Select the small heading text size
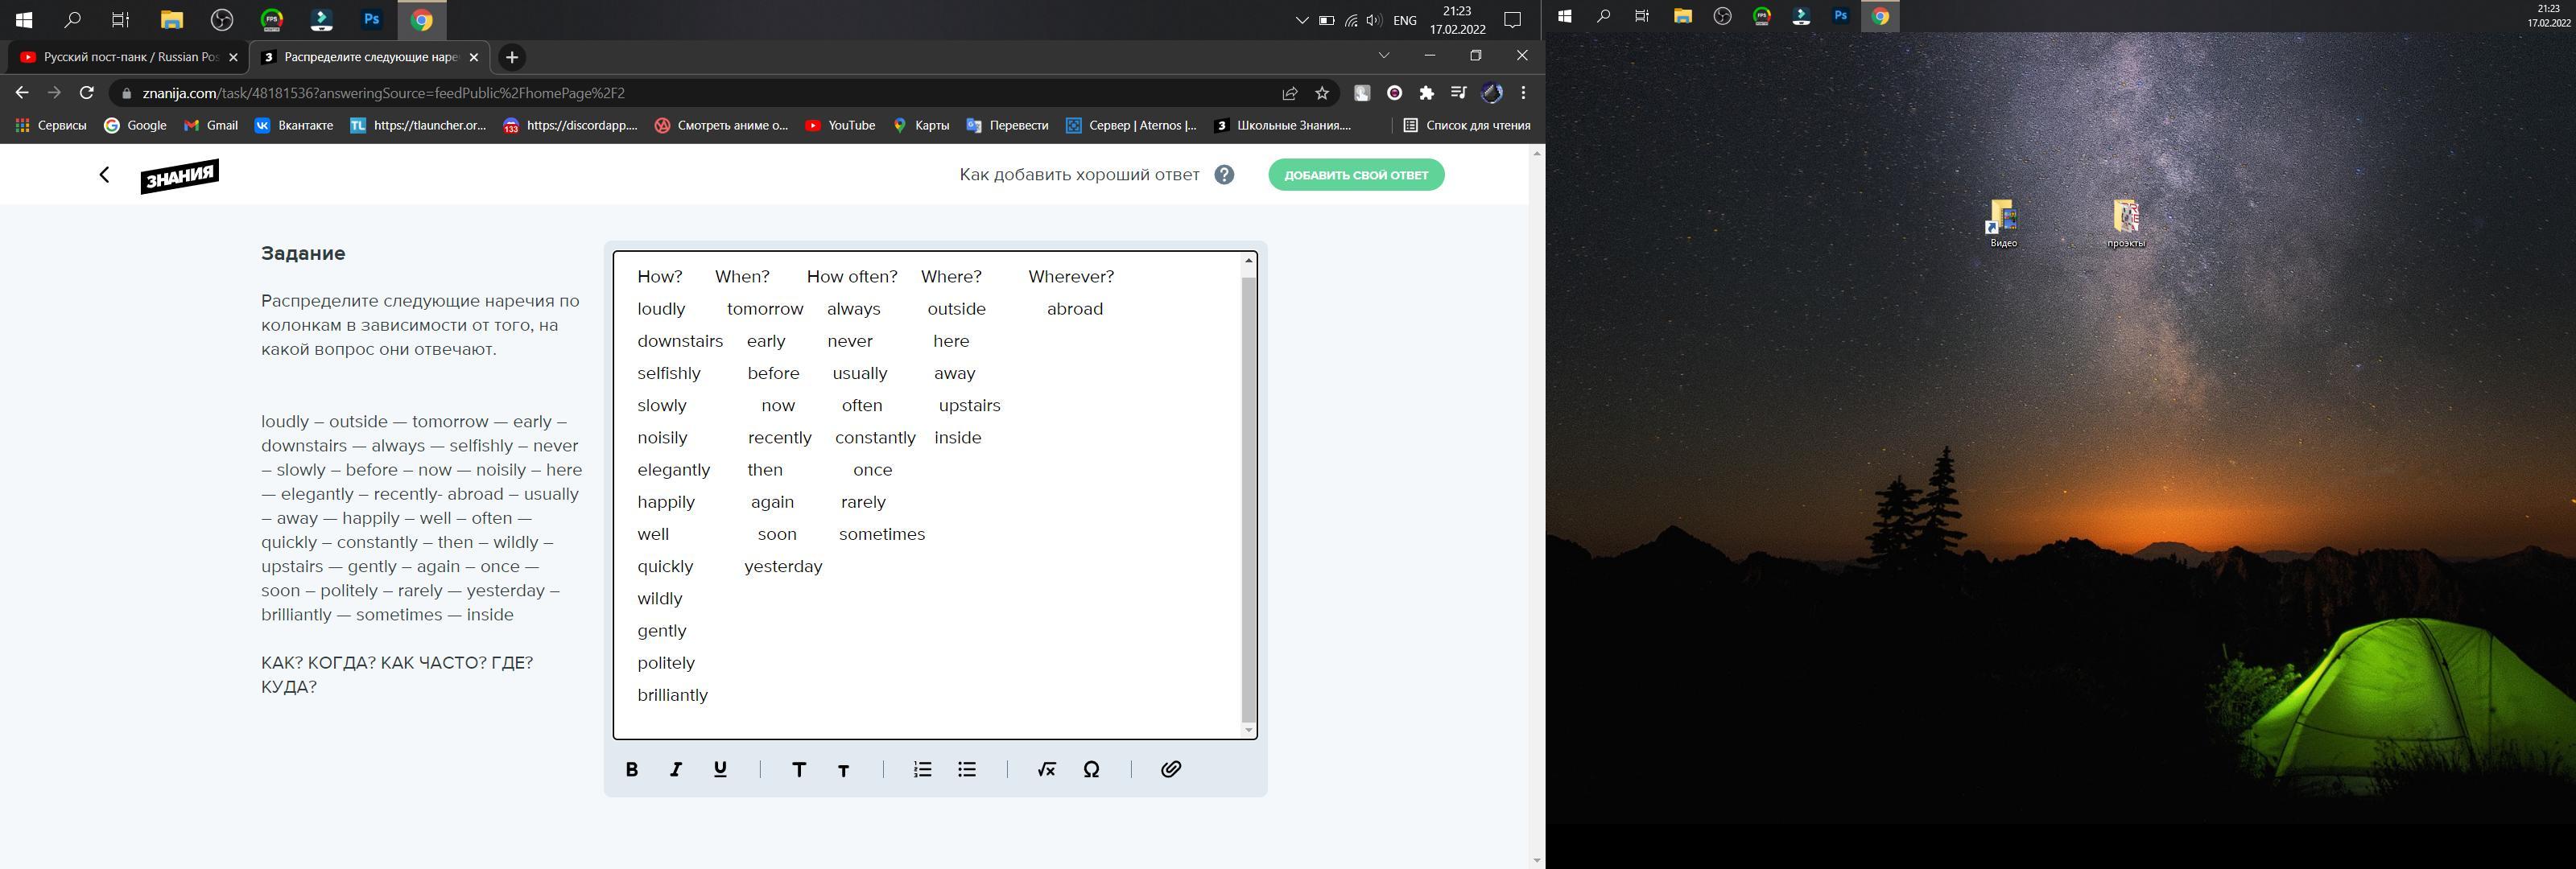The height and width of the screenshot is (869, 2576). 843,770
